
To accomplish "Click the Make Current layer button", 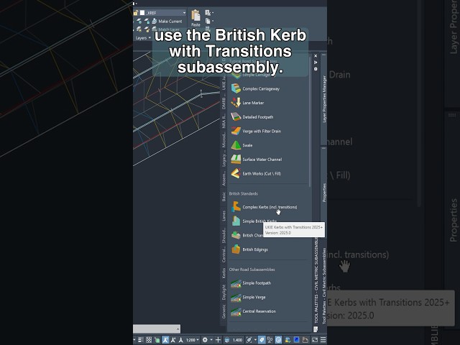I will 167,21.
